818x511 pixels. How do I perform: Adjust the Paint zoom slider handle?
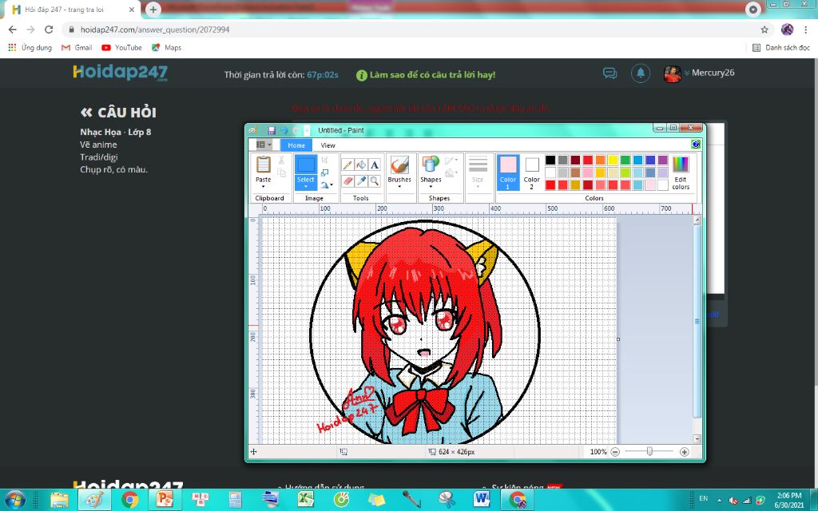(x=649, y=452)
